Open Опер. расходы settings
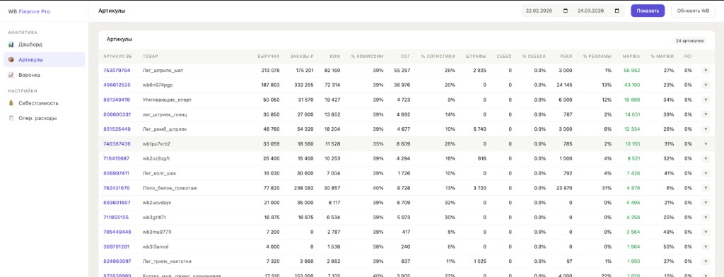 45,118
